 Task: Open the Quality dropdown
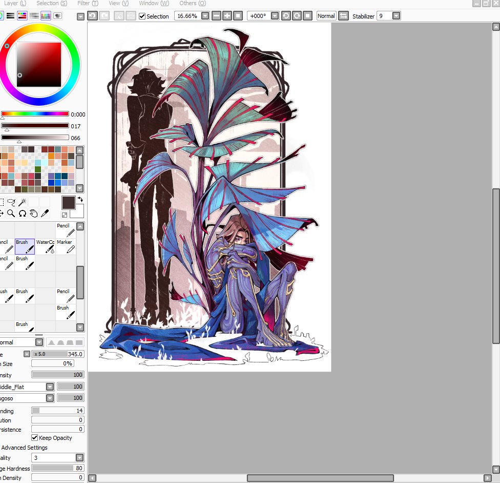click(80, 458)
